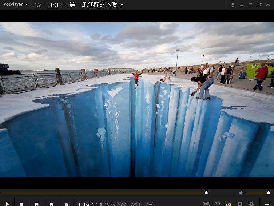The width and height of the screenshot is (274, 206).
Task: Open the control panel gear icon
Action: (x=251, y=204)
